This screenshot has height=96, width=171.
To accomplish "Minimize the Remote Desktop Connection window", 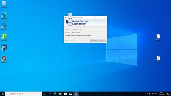I will click(x=95, y=17).
